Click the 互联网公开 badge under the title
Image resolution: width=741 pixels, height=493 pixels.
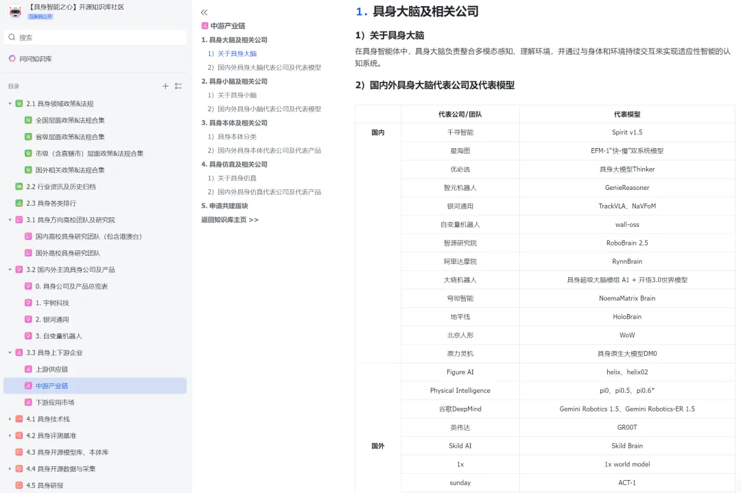point(40,16)
